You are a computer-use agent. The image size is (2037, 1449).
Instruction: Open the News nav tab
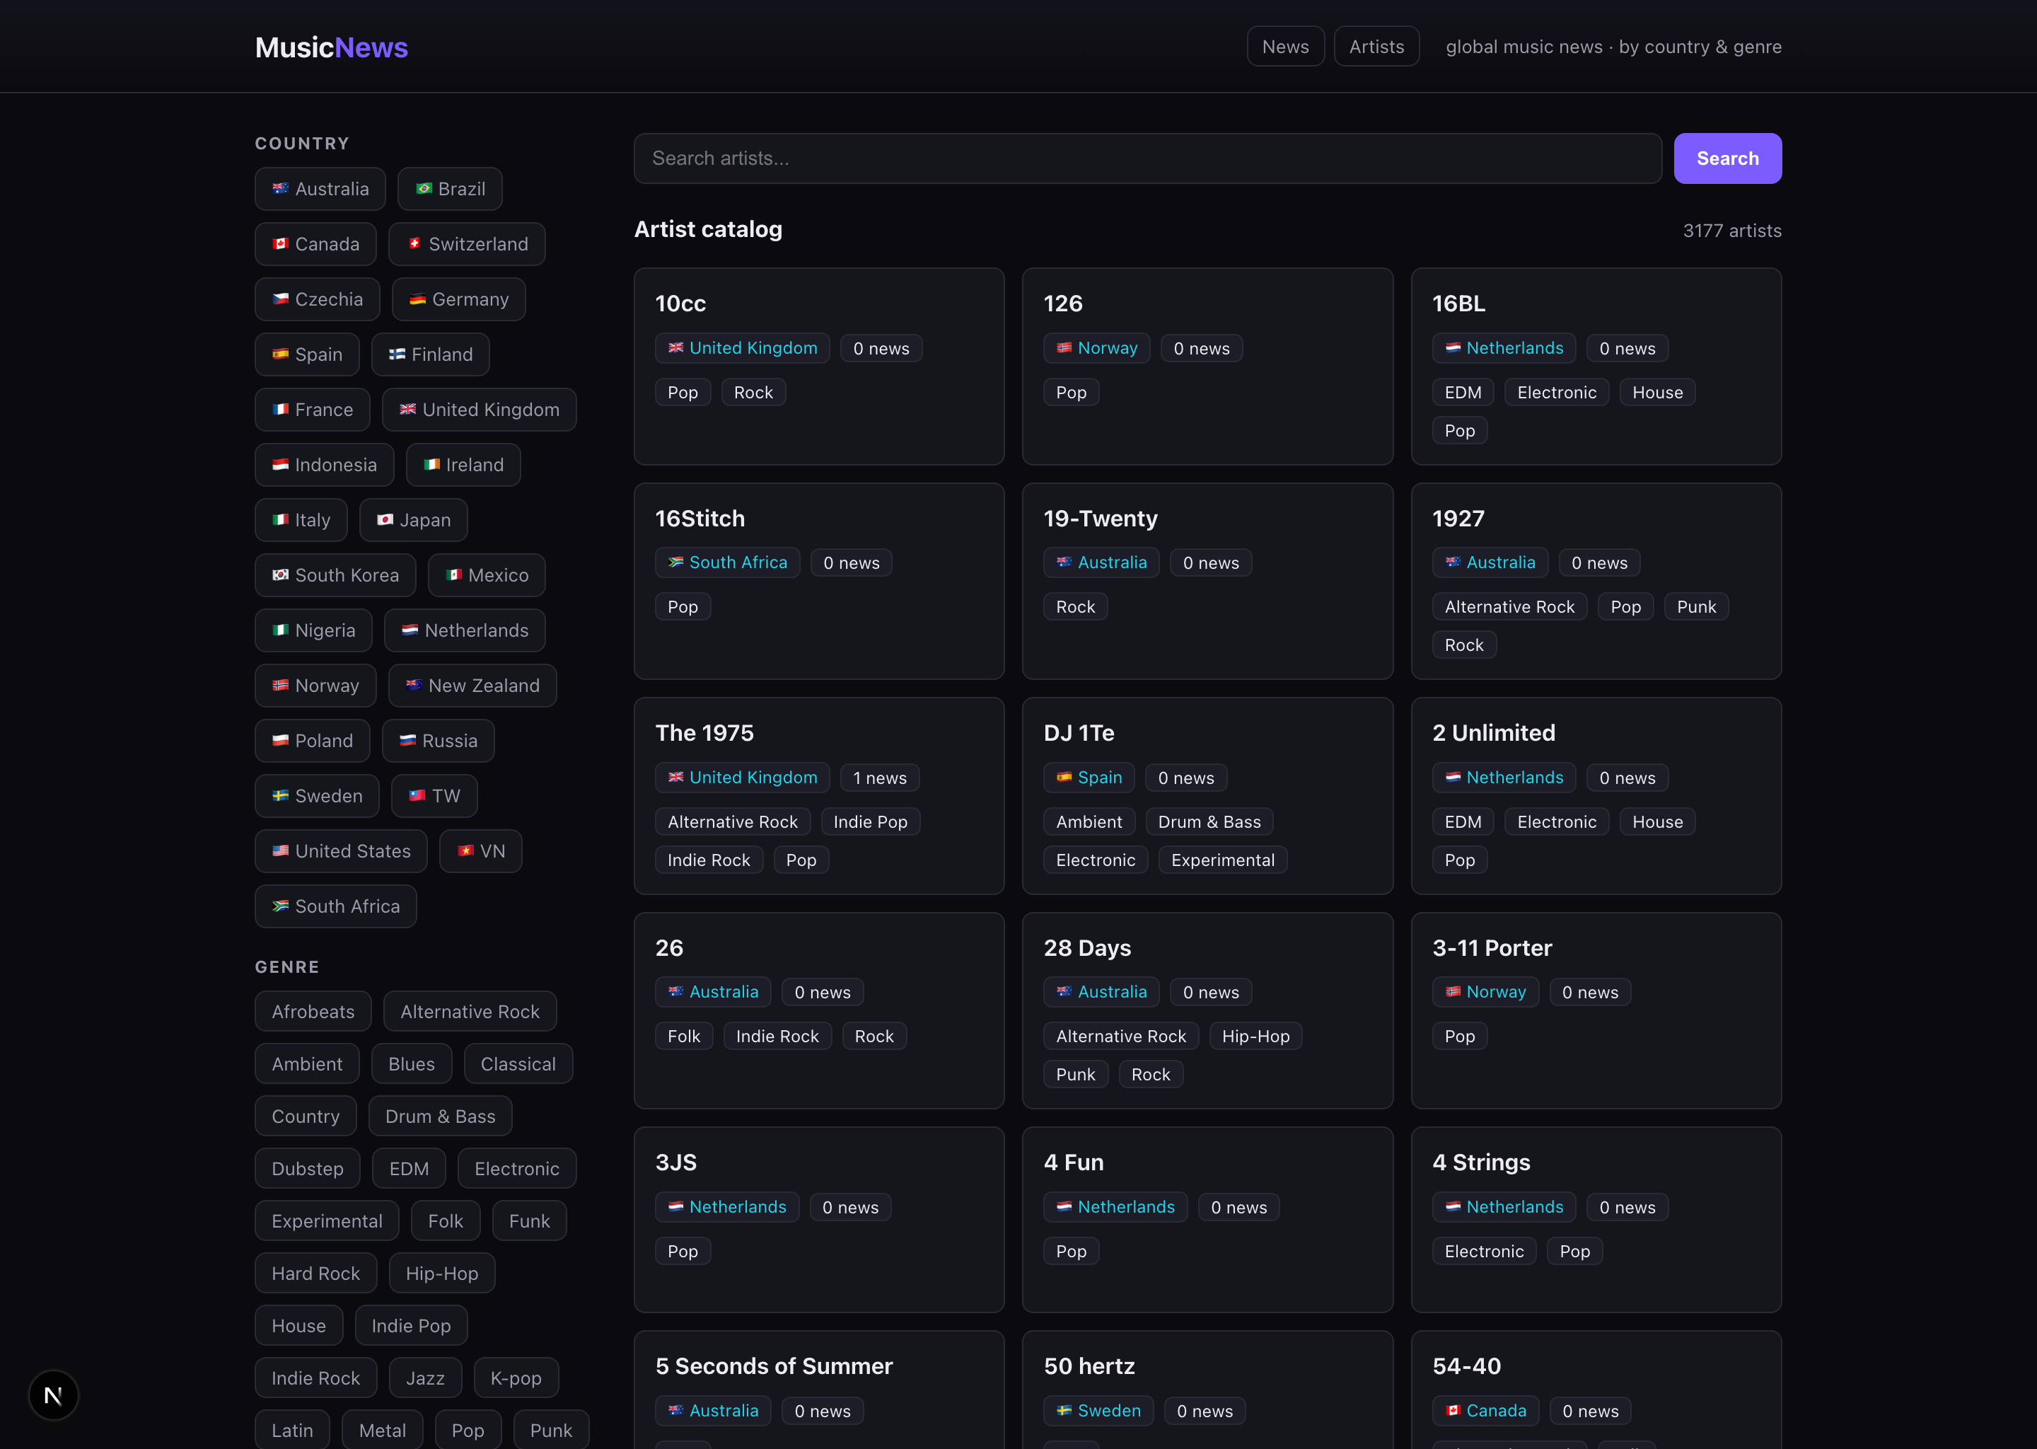[1285, 47]
